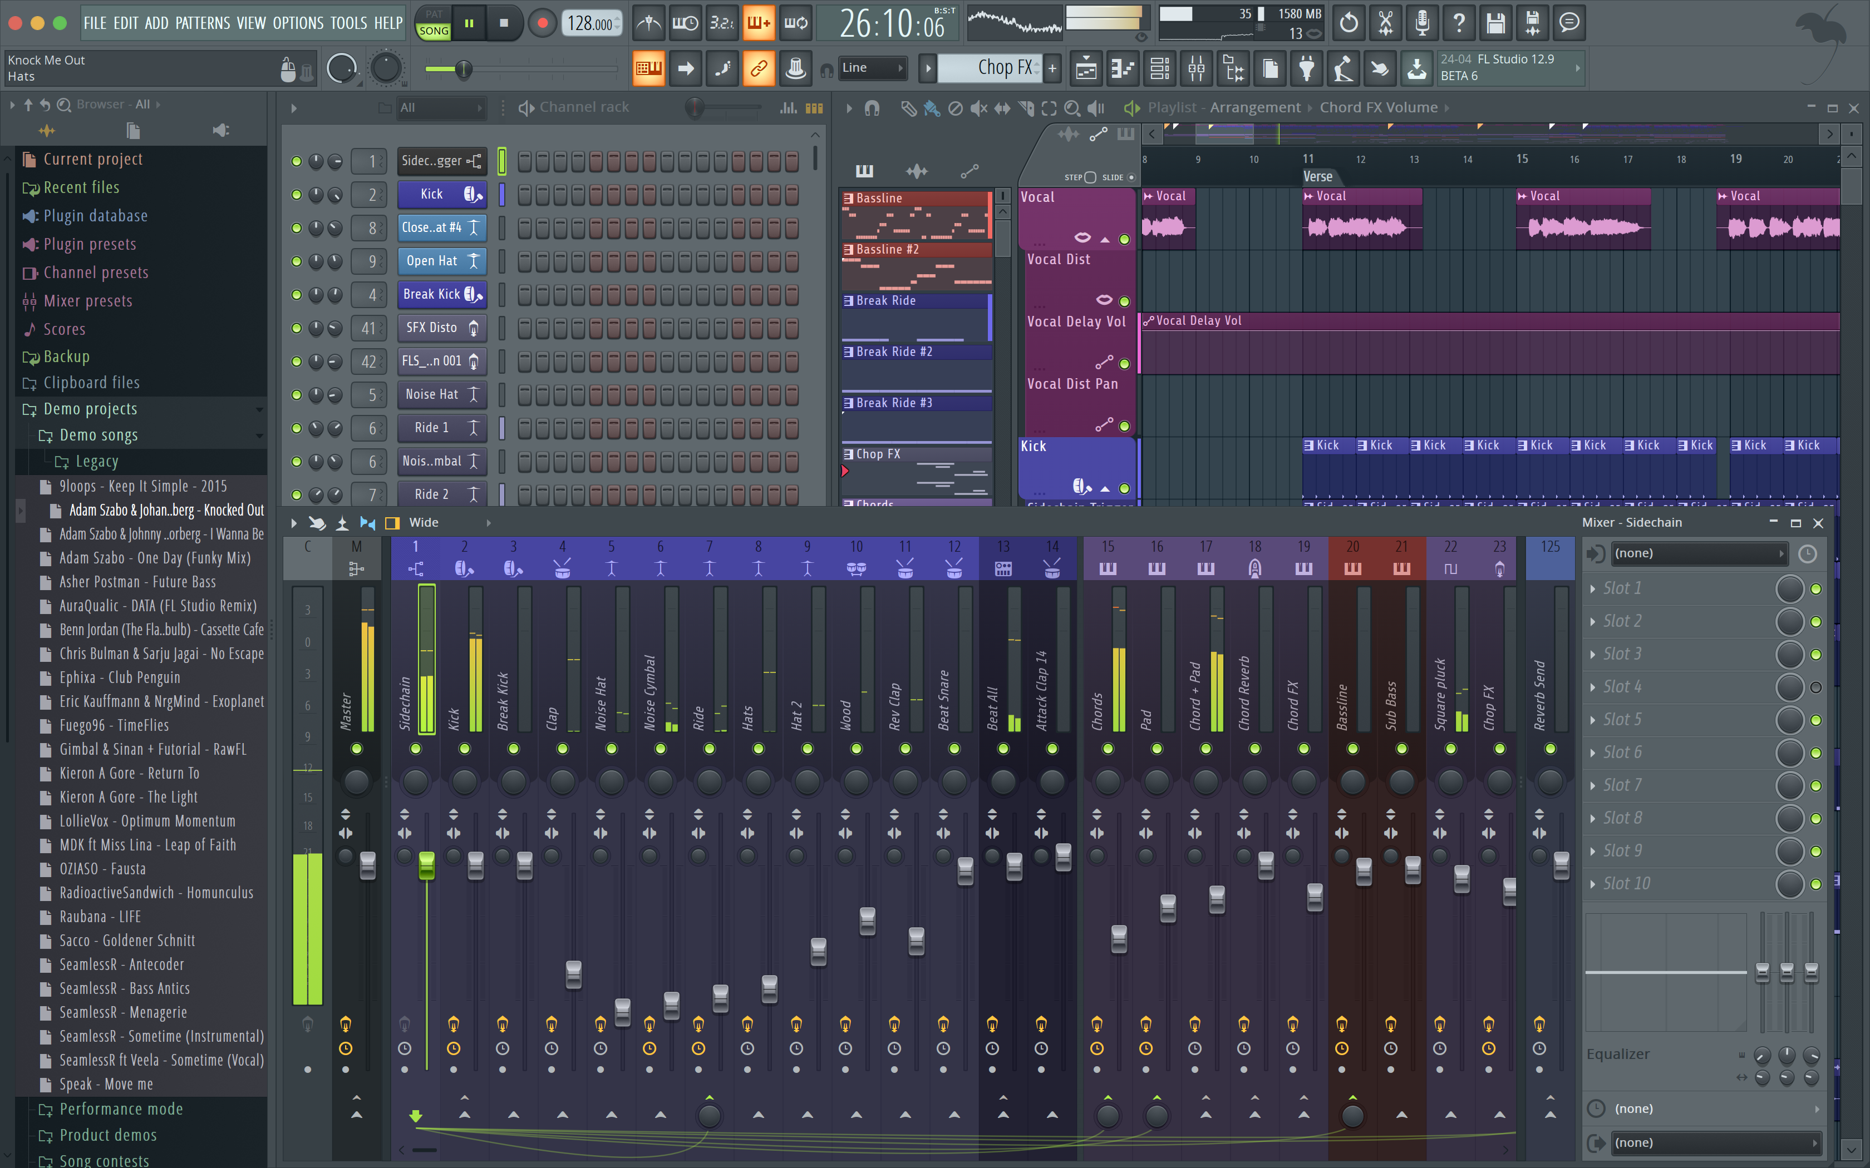Click the record button
Image resolution: width=1870 pixels, height=1168 pixels.
[x=542, y=23]
